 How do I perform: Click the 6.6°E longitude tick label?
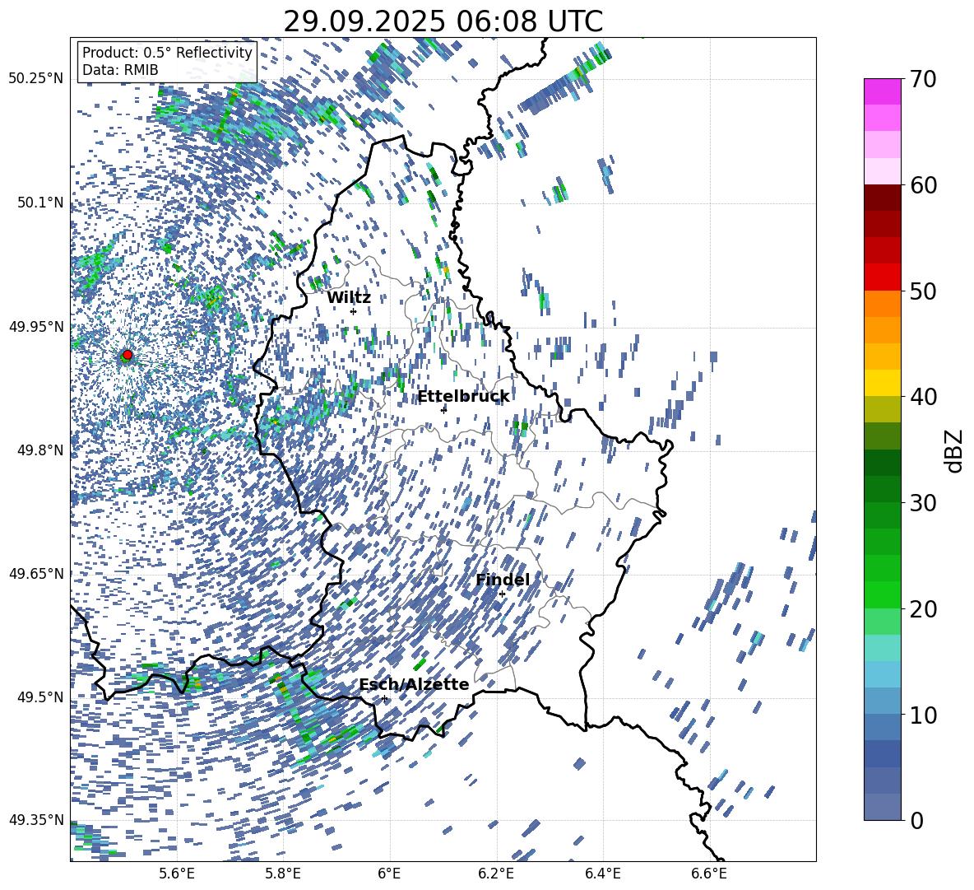tap(709, 874)
